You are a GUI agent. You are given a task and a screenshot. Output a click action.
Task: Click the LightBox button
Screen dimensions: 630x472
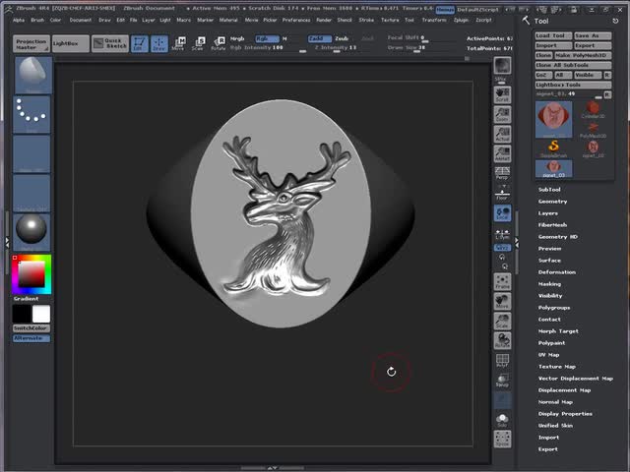coord(68,43)
